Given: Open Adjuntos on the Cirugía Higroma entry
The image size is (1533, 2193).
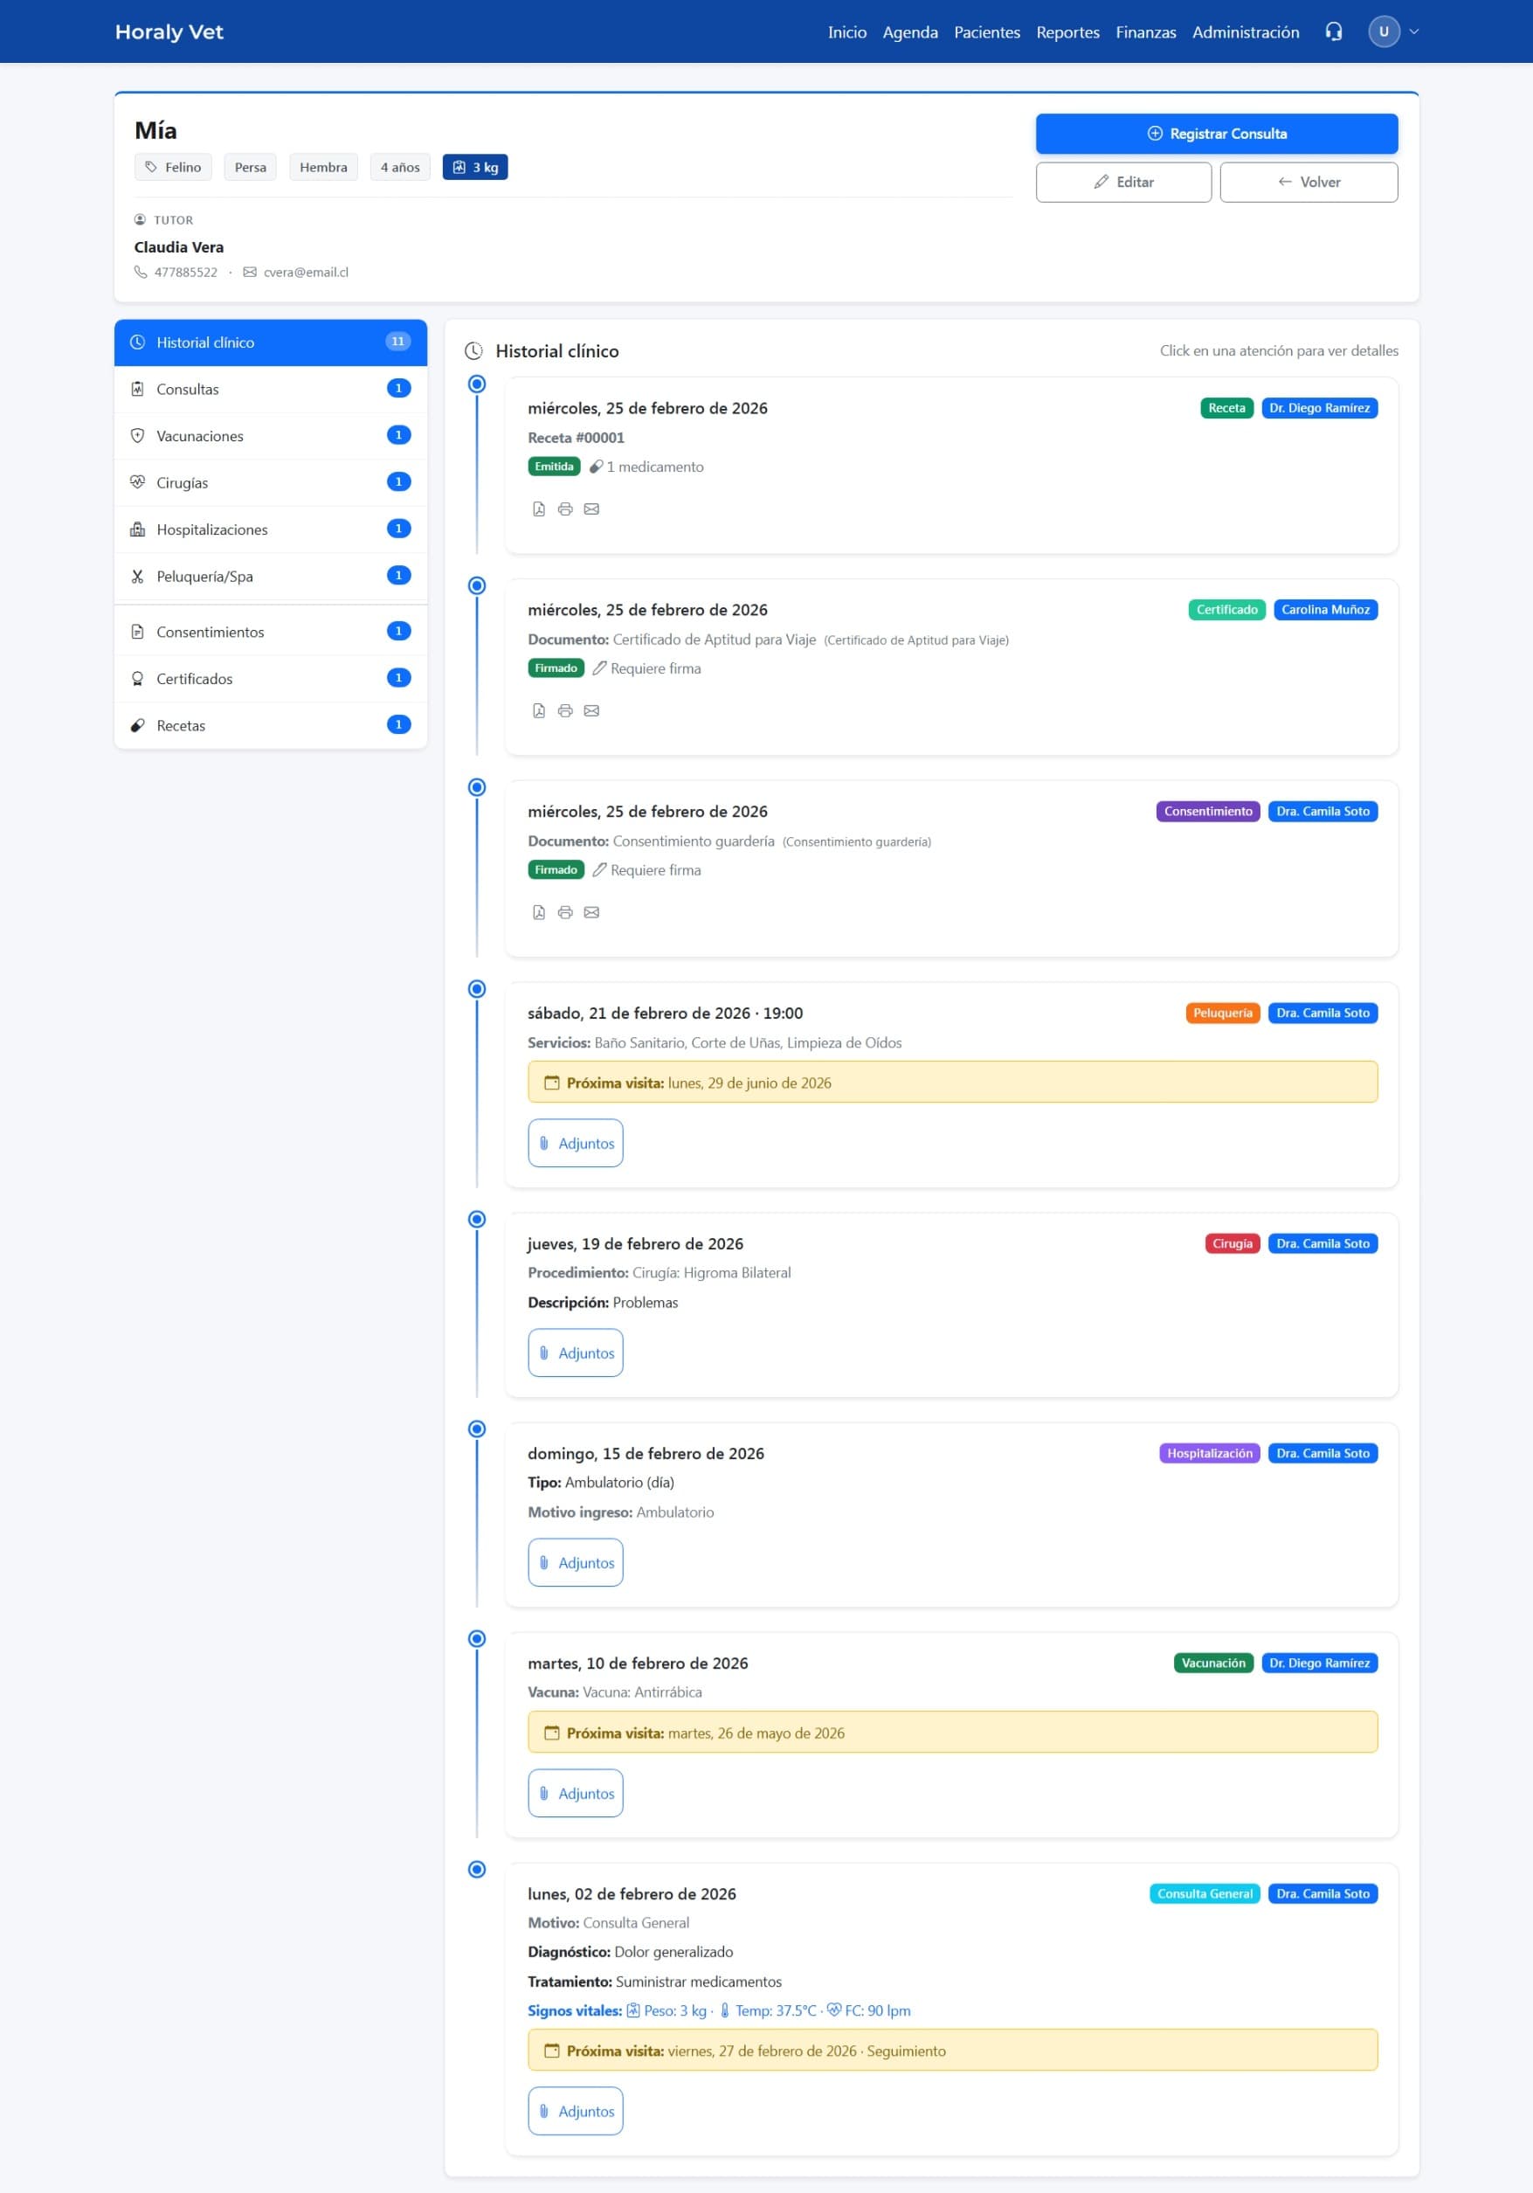Looking at the screenshot, I should 575,1352.
